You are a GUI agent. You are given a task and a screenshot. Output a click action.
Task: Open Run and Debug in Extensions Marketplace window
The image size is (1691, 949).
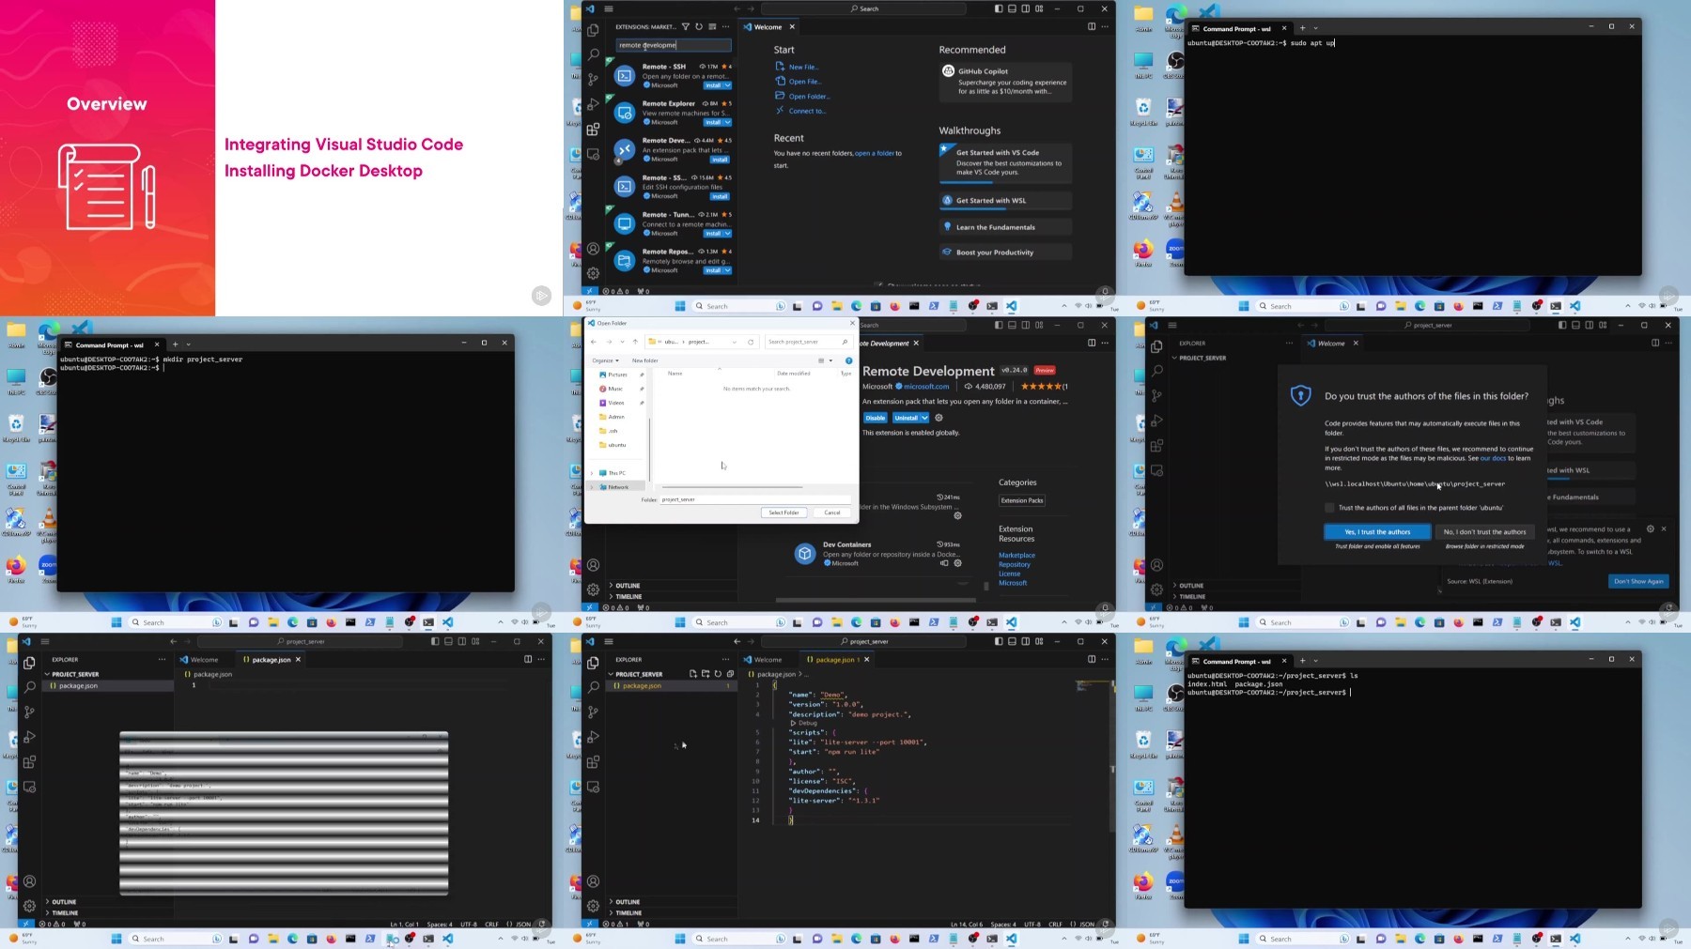click(593, 104)
